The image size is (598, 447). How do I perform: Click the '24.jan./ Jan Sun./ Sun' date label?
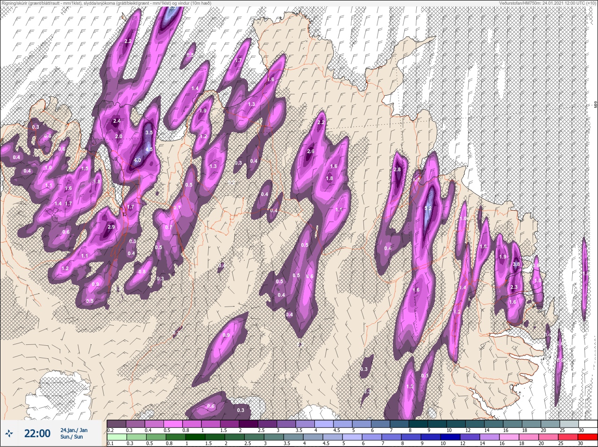(74, 433)
